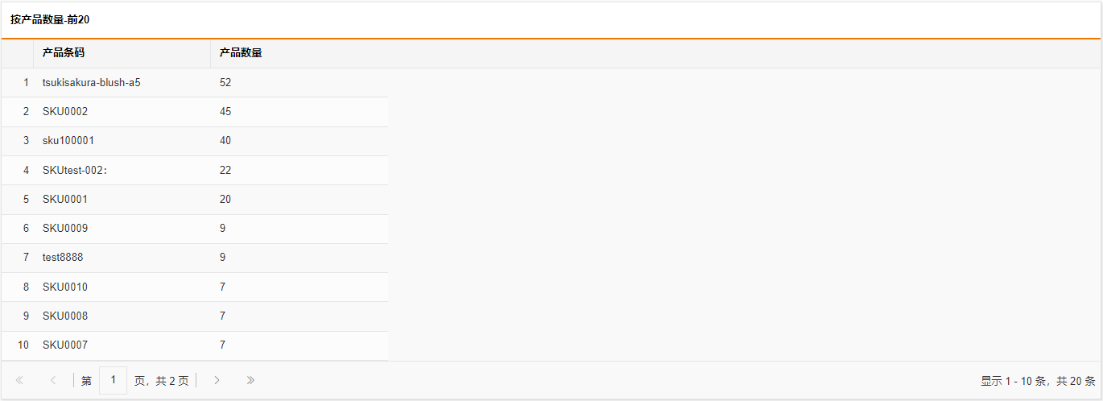Jump to the last page
Image resolution: width=1103 pixels, height=401 pixels.
[250, 380]
